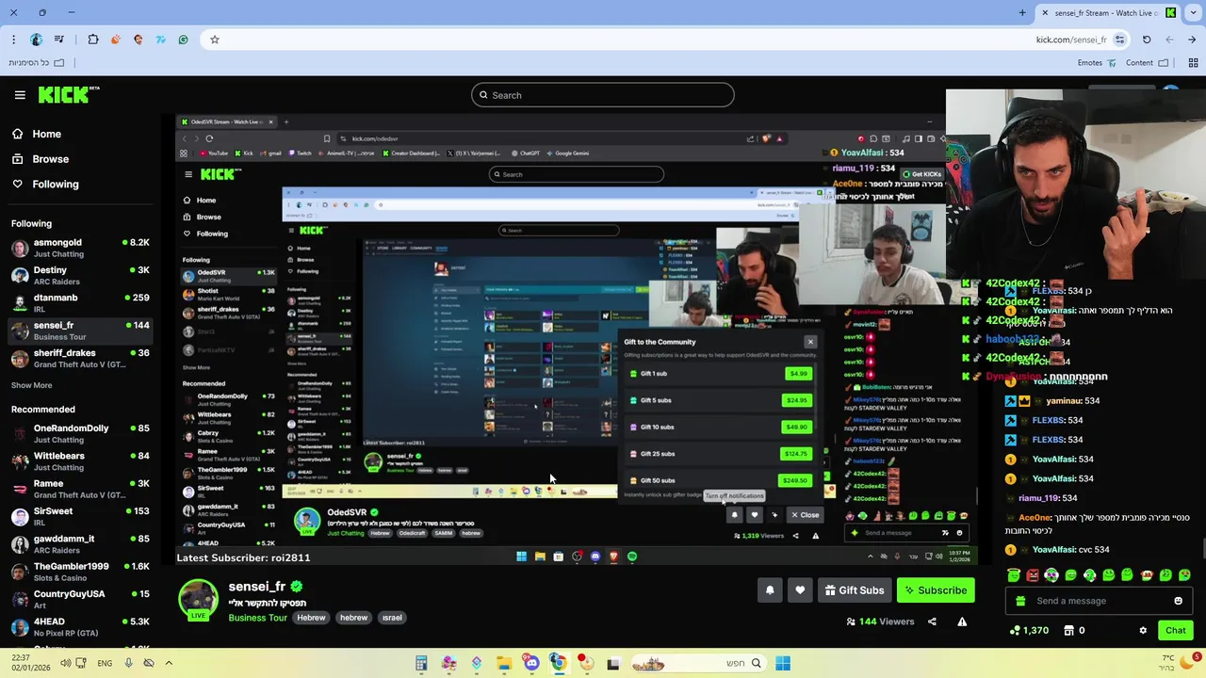
Task: Expand Following list with Show More
Action: [x=31, y=385]
